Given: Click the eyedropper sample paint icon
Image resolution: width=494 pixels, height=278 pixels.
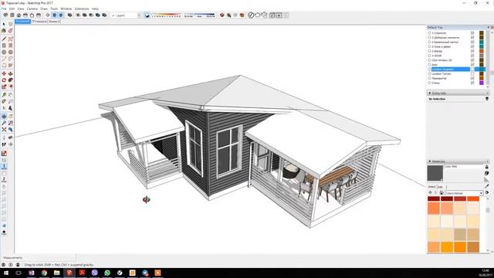Looking at the screenshot, I should click(487, 186).
